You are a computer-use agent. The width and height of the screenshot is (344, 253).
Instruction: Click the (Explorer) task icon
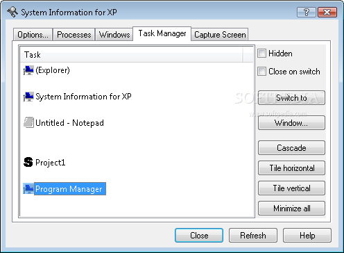(x=28, y=70)
